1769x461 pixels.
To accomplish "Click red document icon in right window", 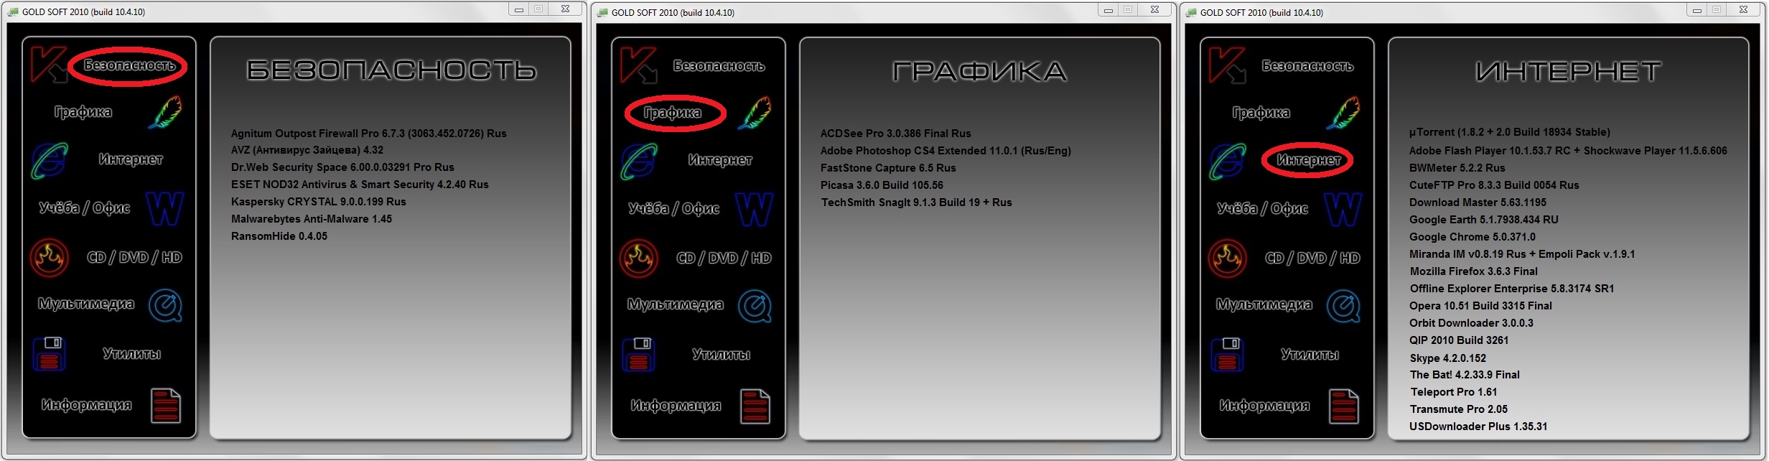I will pyautogui.click(x=1344, y=406).
